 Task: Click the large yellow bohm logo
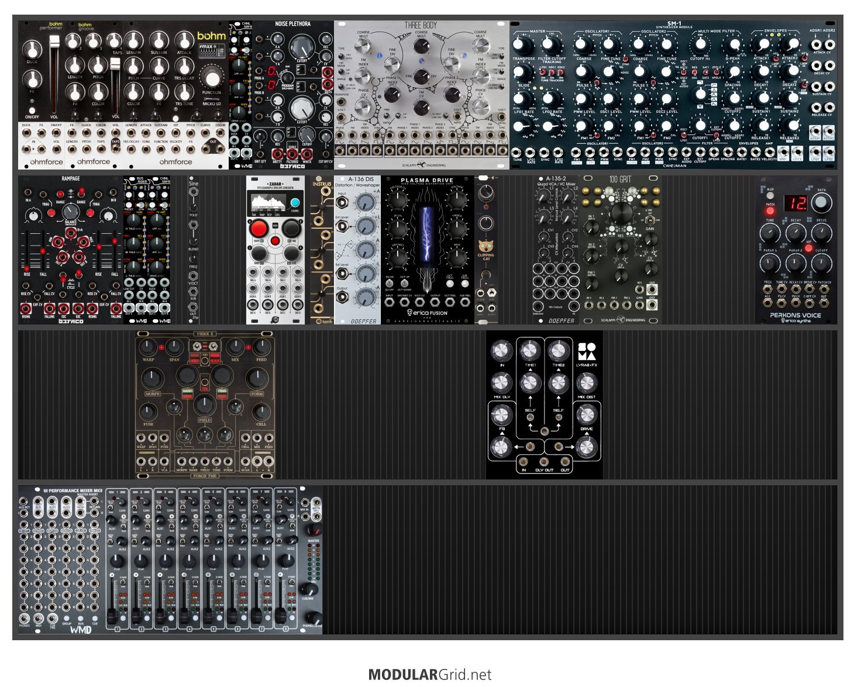click(x=212, y=36)
